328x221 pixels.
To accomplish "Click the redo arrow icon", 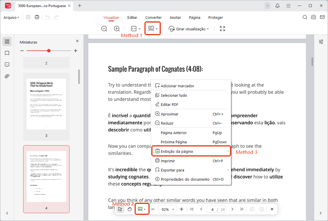I will (x=56, y=17).
